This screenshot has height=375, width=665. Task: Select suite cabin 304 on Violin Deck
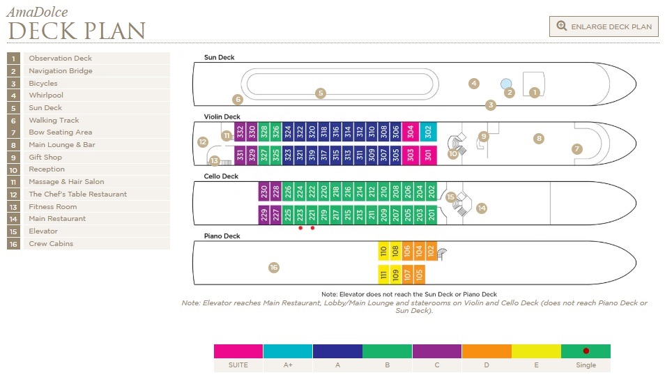point(411,131)
